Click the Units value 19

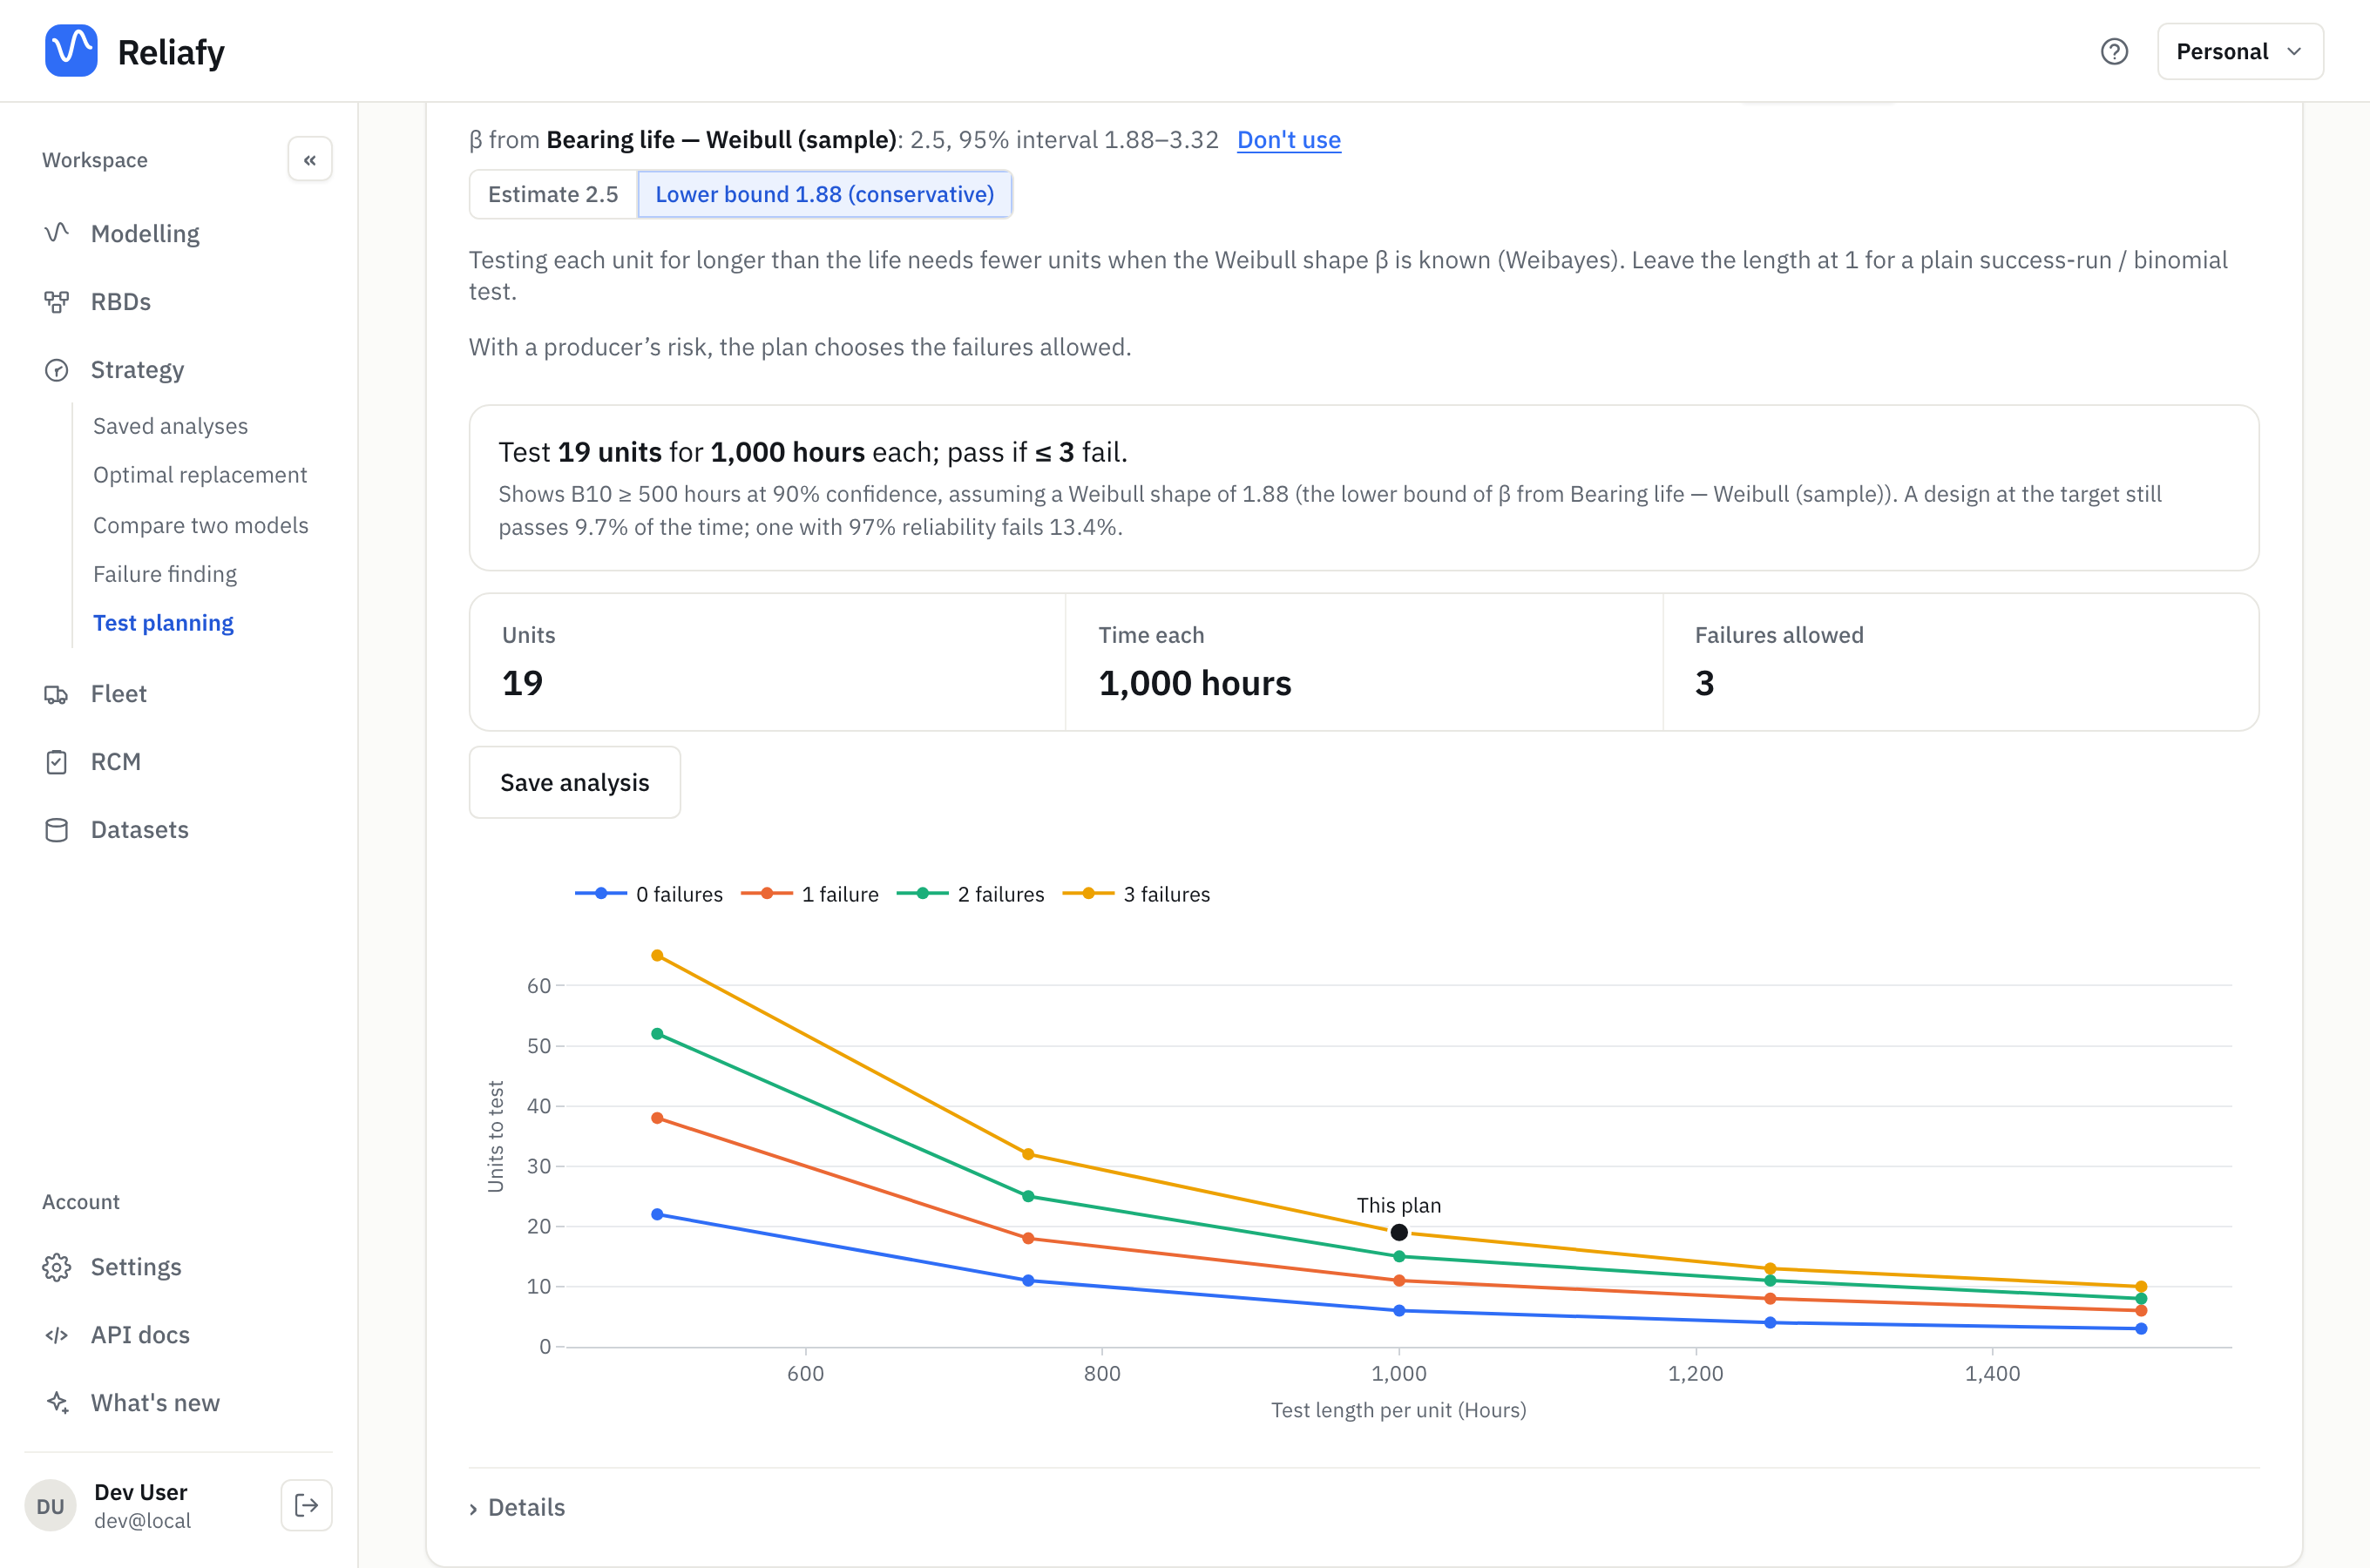(x=523, y=683)
